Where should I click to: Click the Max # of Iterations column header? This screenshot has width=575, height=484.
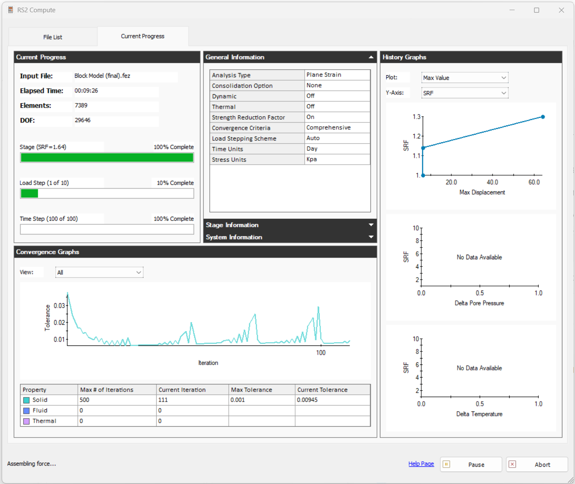click(117, 389)
